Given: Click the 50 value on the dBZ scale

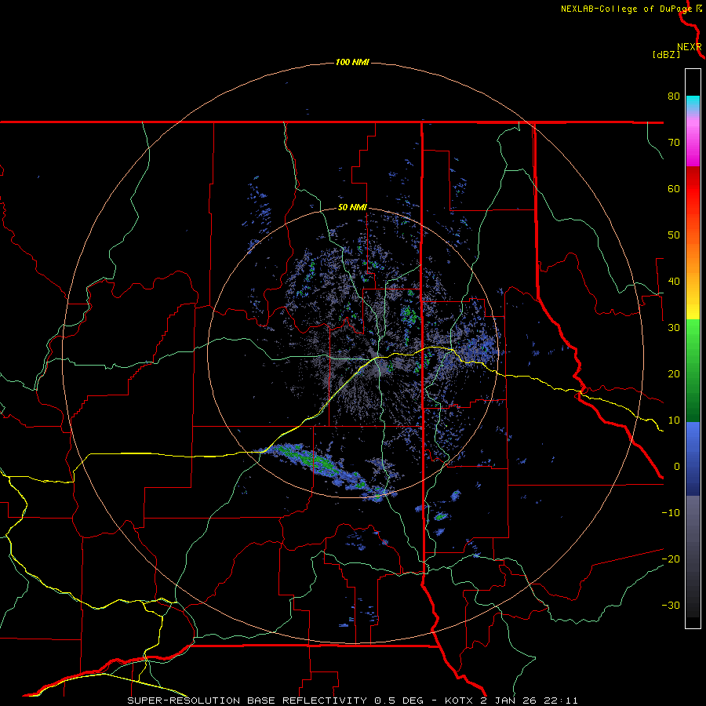Looking at the screenshot, I should (x=674, y=235).
